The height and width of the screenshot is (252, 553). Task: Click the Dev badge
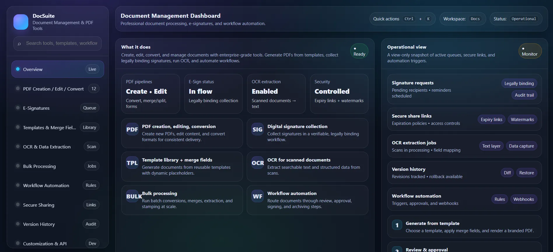(x=92, y=244)
